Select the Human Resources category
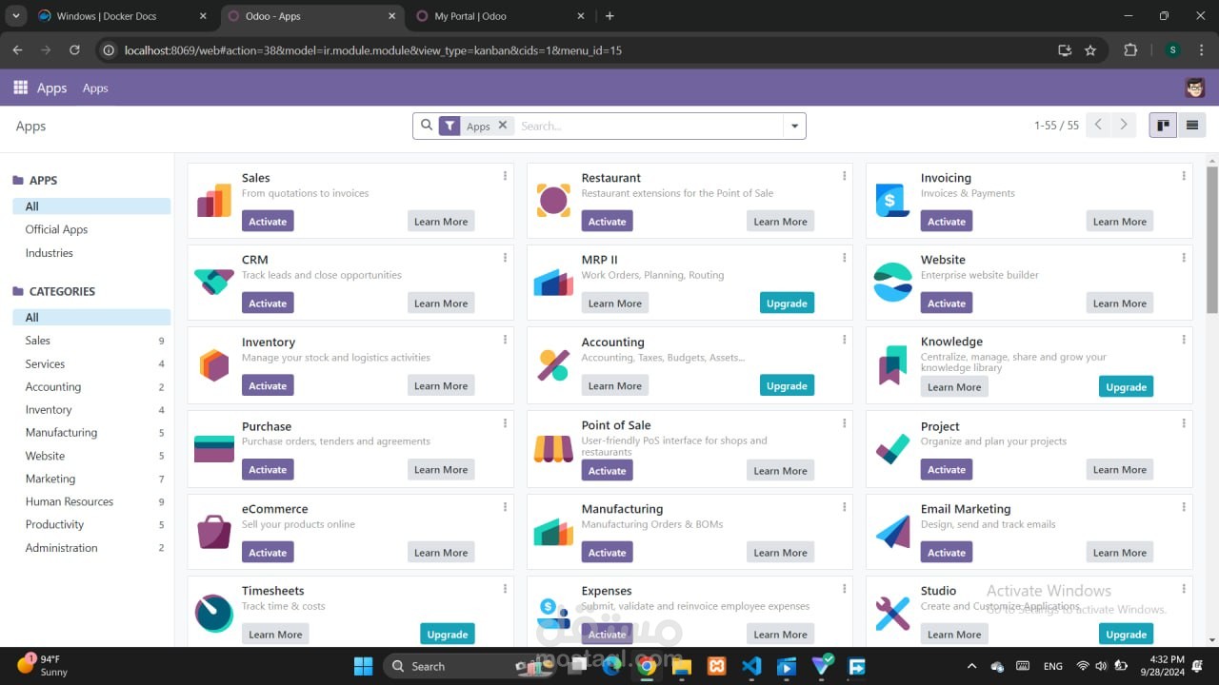 (x=91, y=501)
